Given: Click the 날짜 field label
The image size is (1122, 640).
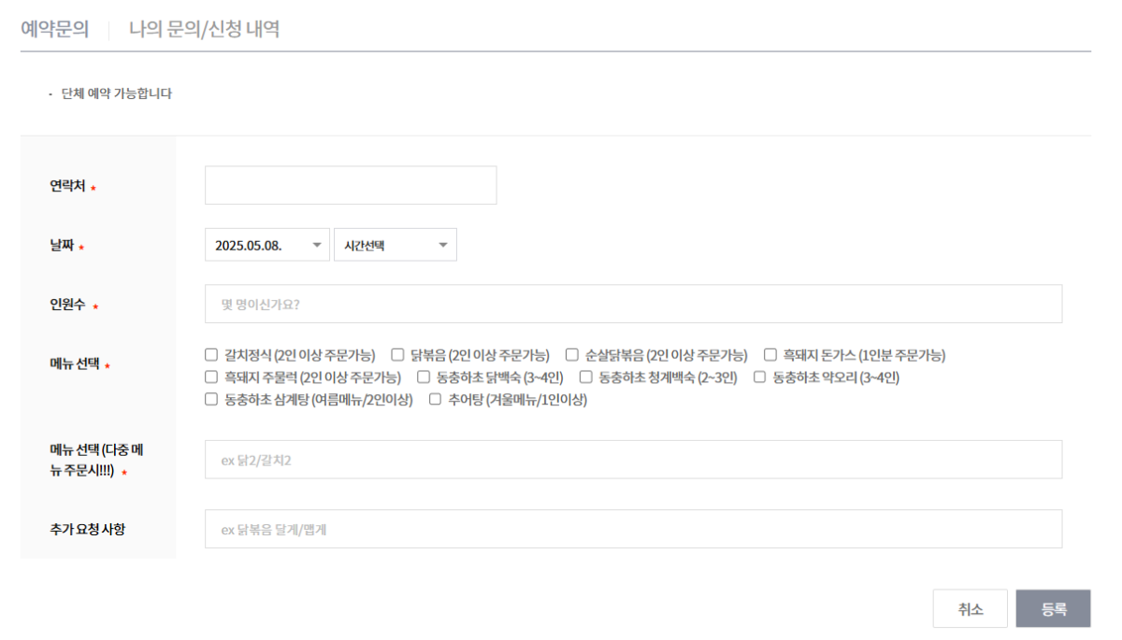Looking at the screenshot, I should (x=62, y=246).
